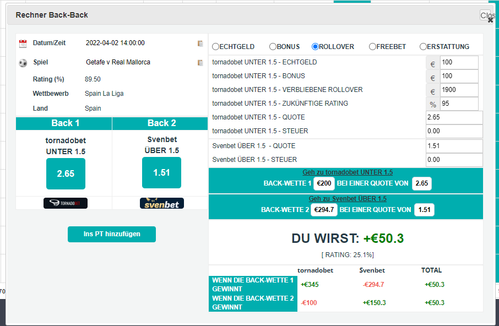Click the profit result +€50.3 next to DU WIRST
499x326 pixels.
click(383, 238)
